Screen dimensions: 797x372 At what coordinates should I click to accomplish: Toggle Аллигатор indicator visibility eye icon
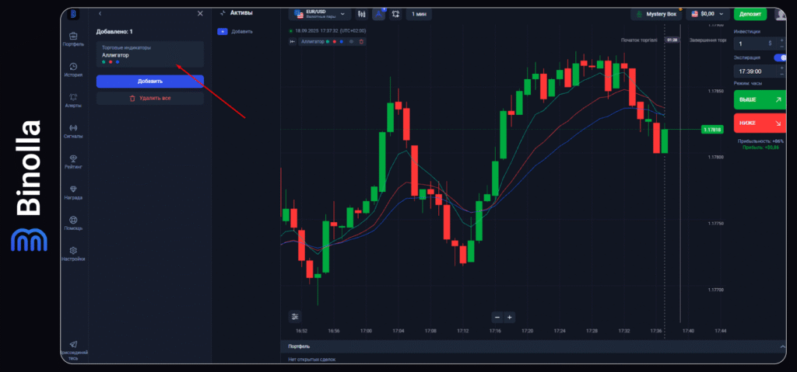(352, 41)
